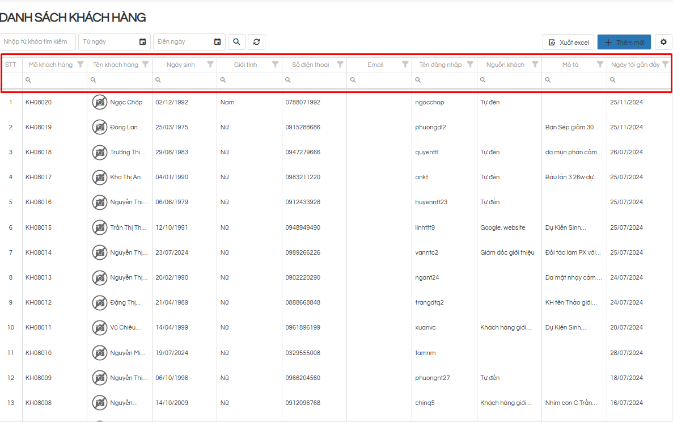
Task: Click the STT column header
Action: [x=11, y=65]
